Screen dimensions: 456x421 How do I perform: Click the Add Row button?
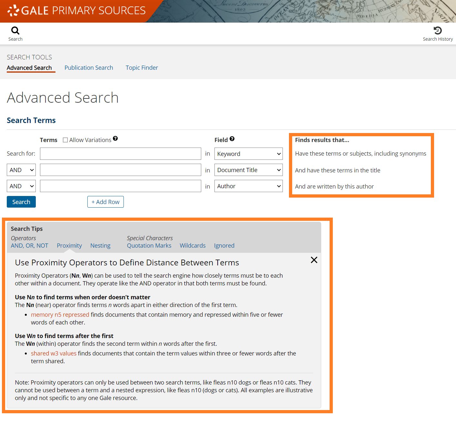[x=105, y=202]
